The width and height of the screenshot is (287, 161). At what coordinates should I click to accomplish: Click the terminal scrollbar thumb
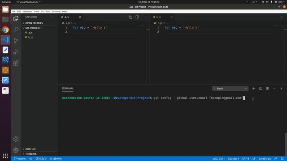pyautogui.click(x=286, y=144)
